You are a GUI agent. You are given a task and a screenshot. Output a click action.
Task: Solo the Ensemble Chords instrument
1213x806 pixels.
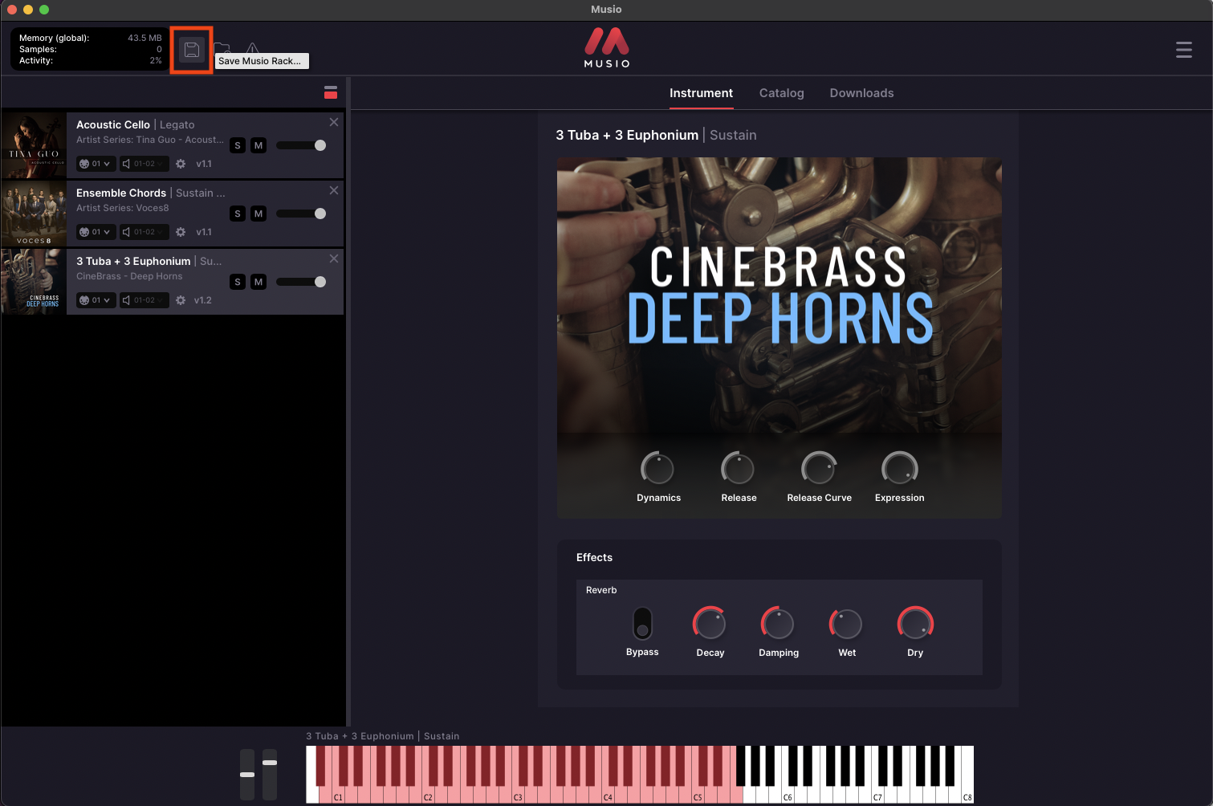pyautogui.click(x=238, y=214)
